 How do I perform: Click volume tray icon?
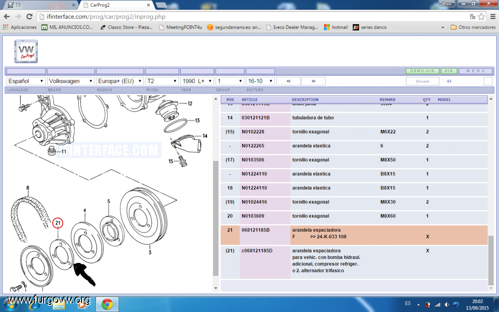447,305
